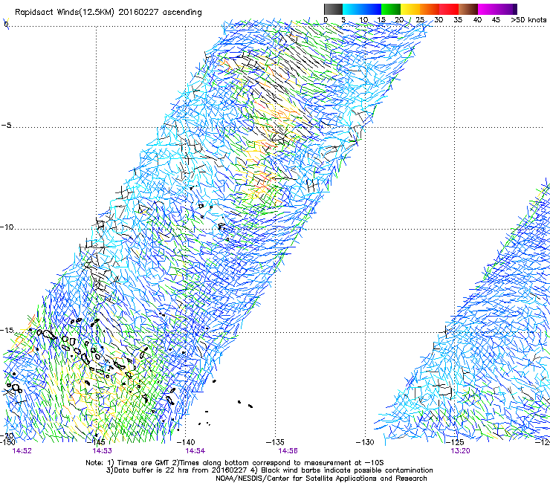Click the cyan 5-10 knots legend swatch
Screen dimensions: 550x483
(x=352, y=9)
